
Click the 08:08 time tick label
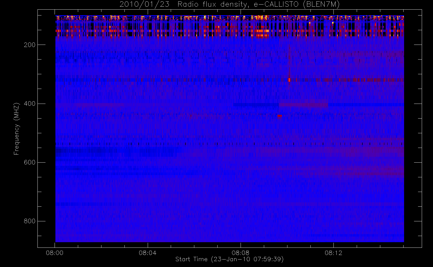tap(240, 253)
